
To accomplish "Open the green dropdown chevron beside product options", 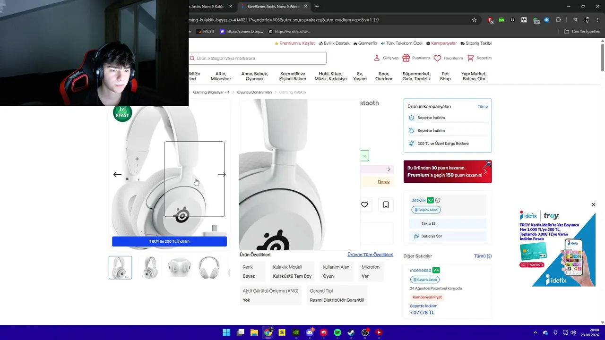I will coord(364,156).
